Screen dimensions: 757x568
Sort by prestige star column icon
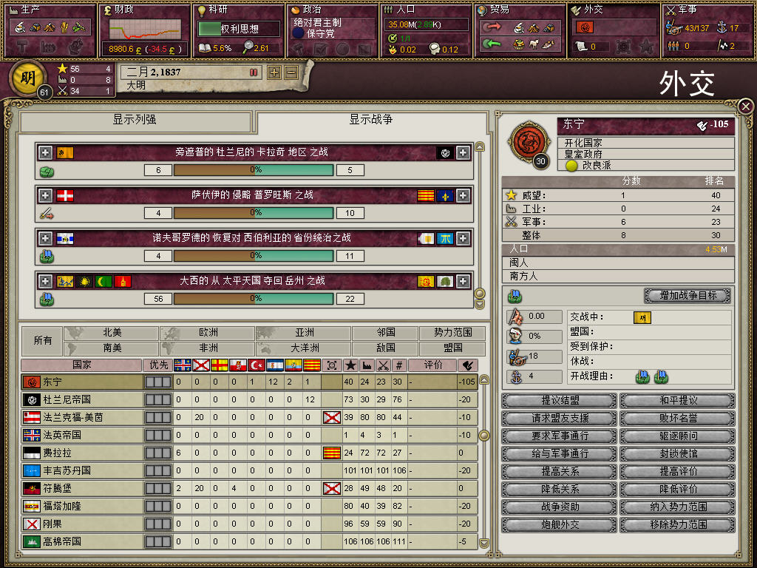pos(350,365)
